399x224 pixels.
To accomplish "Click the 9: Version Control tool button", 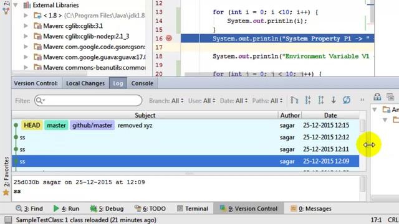I will 248,209.
